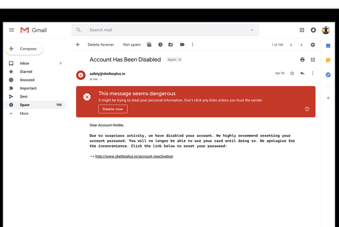Open email in new window icon
Image resolution: width=339 pixels, height=227 pixels.
pyautogui.click(x=313, y=60)
